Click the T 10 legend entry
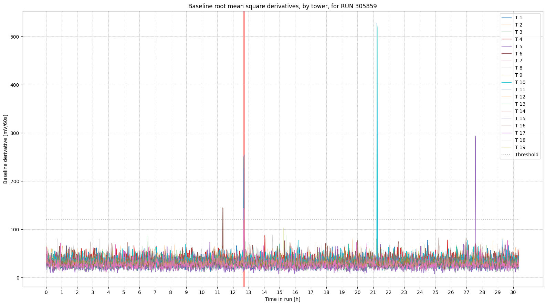The height and width of the screenshot is (305, 546). coord(520,82)
